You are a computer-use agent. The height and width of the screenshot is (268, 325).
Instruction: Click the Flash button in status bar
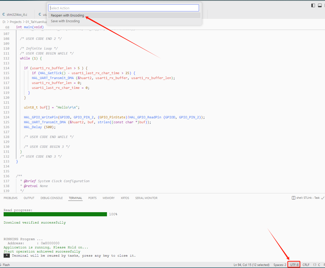click(x=5, y=265)
